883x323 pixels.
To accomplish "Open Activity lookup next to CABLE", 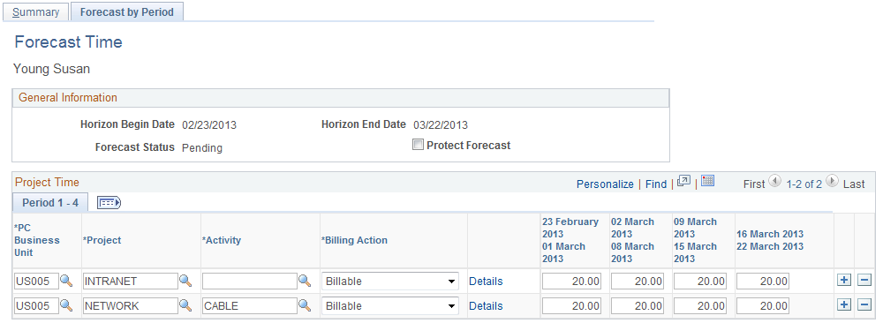I will coord(305,305).
